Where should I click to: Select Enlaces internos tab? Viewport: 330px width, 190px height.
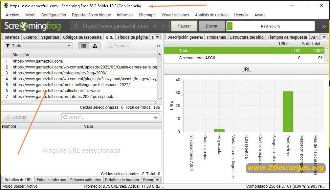pos(51,180)
